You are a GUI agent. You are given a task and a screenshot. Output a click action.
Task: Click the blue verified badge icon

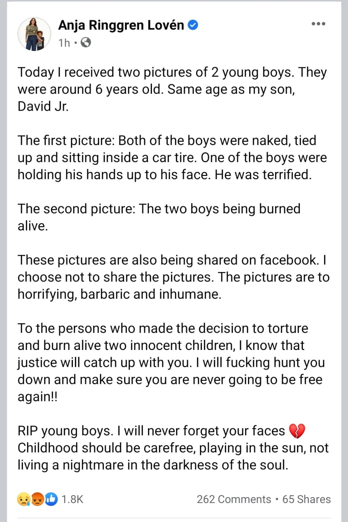click(193, 25)
